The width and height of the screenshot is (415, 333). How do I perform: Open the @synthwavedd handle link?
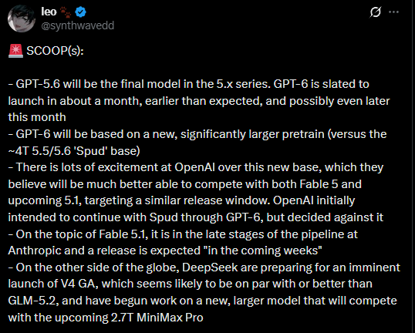[78, 25]
